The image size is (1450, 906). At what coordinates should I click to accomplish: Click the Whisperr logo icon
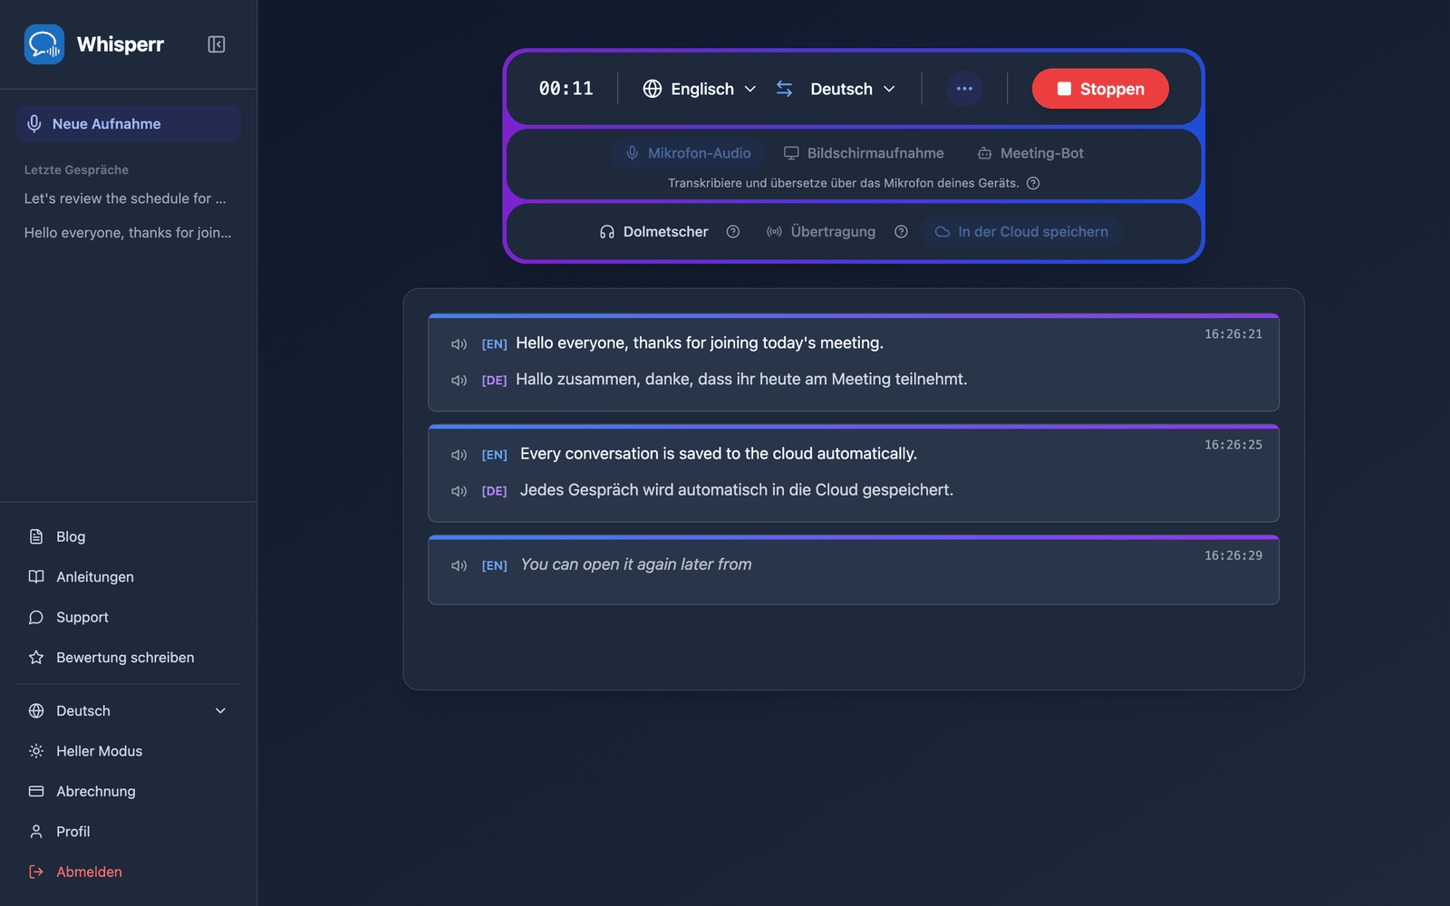pyautogui.click(x=44, y=44)
